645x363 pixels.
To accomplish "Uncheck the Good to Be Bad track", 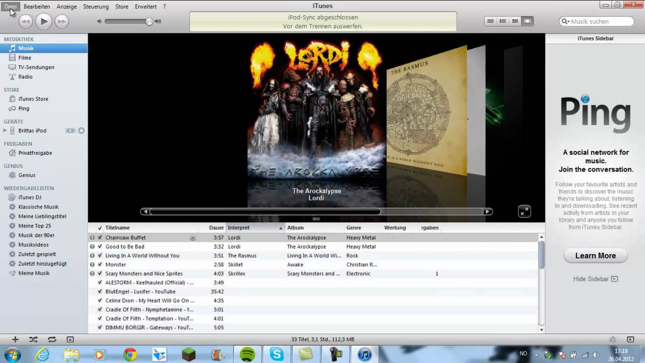I will (100, 247).
